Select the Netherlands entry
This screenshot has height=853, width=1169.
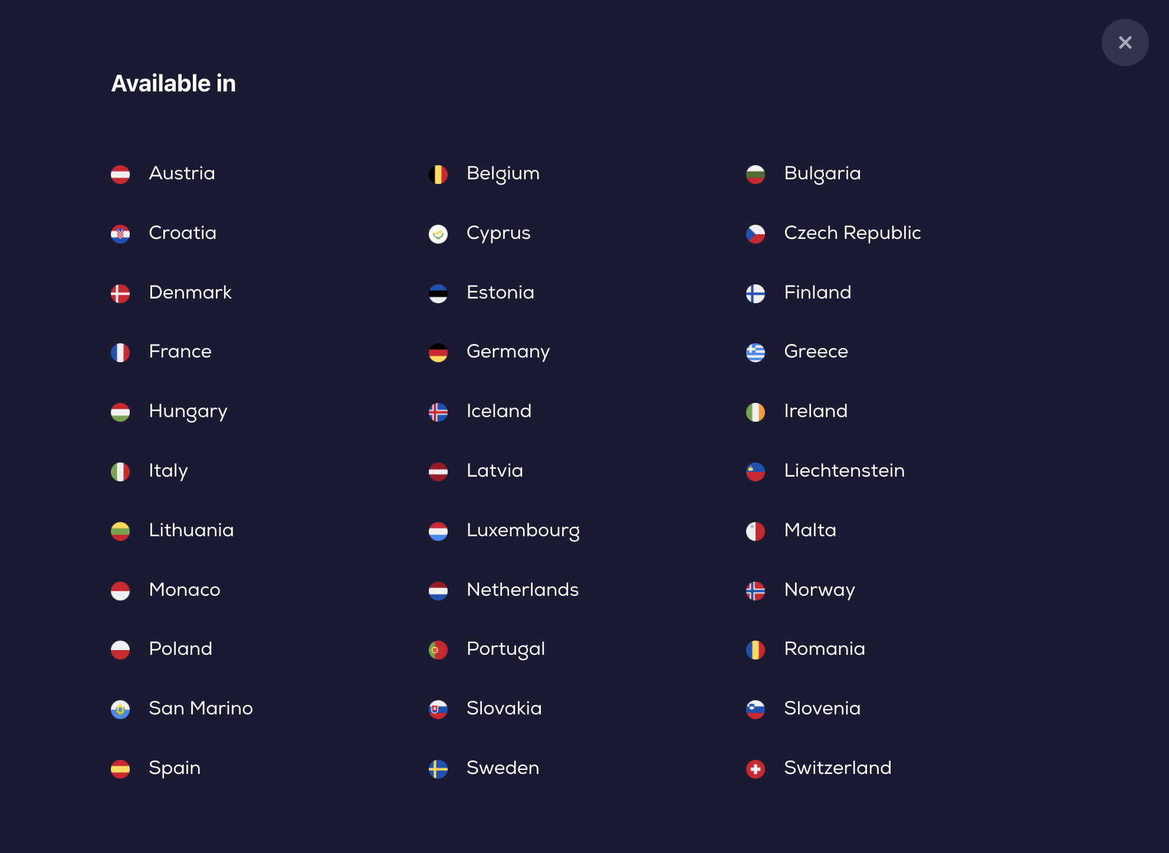pos(523,589)
